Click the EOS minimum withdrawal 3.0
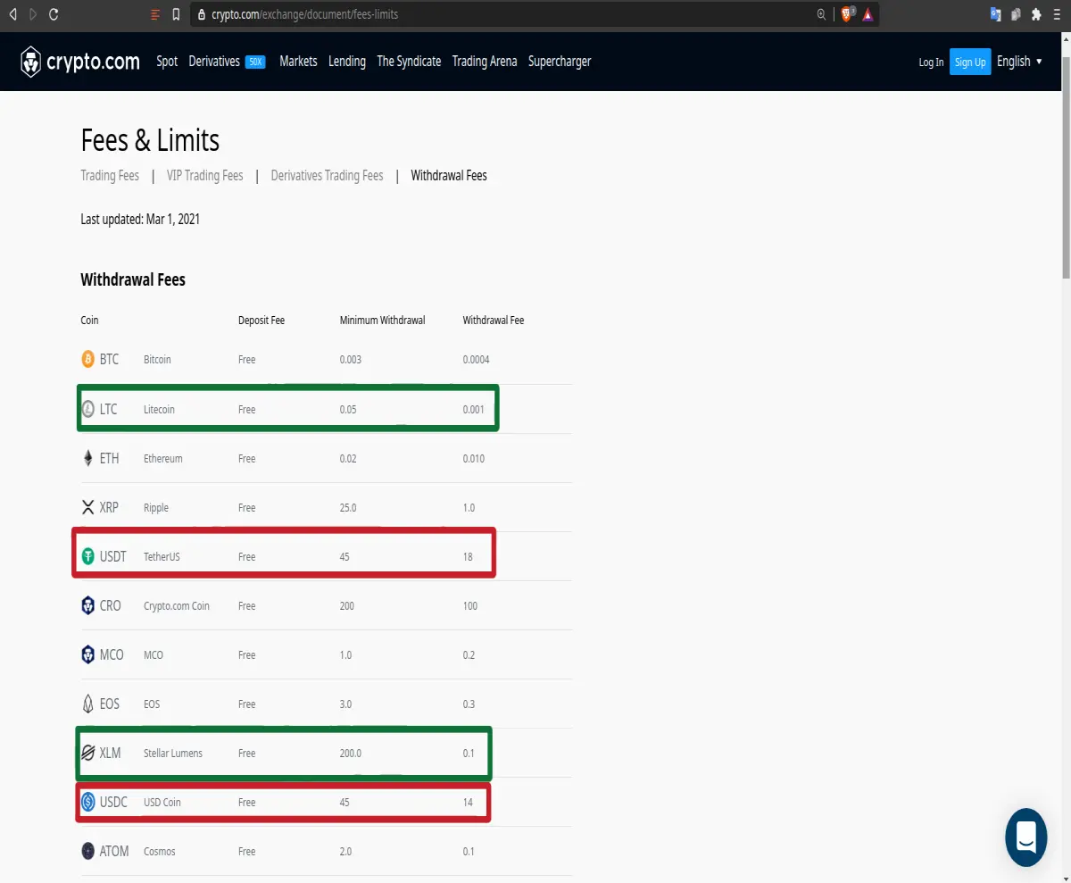The width and height of the screenshot is (1071, 883). click(x=345, y=704)
